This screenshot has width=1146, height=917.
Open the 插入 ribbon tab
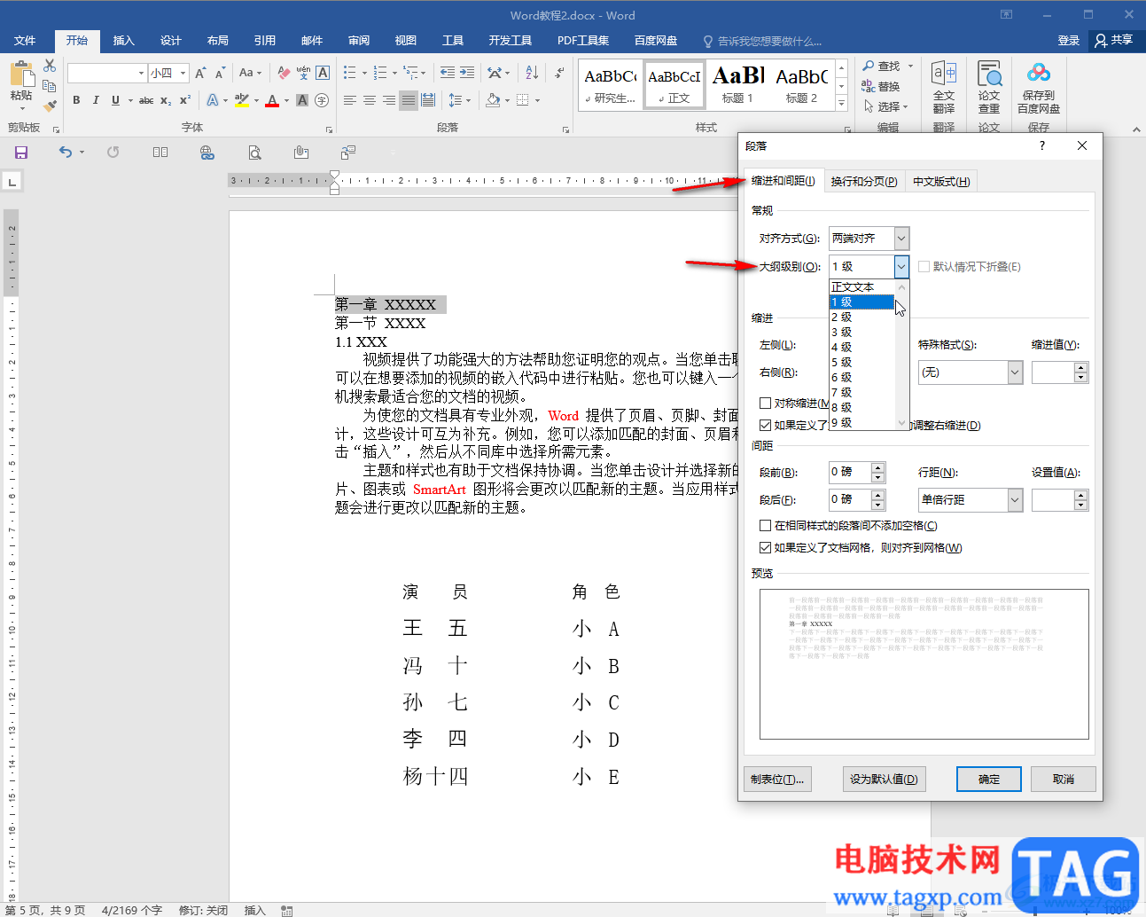click(x=123, y=41)
